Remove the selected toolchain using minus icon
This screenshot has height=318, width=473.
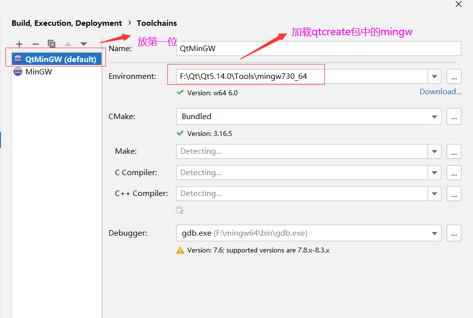coord(35,44)
